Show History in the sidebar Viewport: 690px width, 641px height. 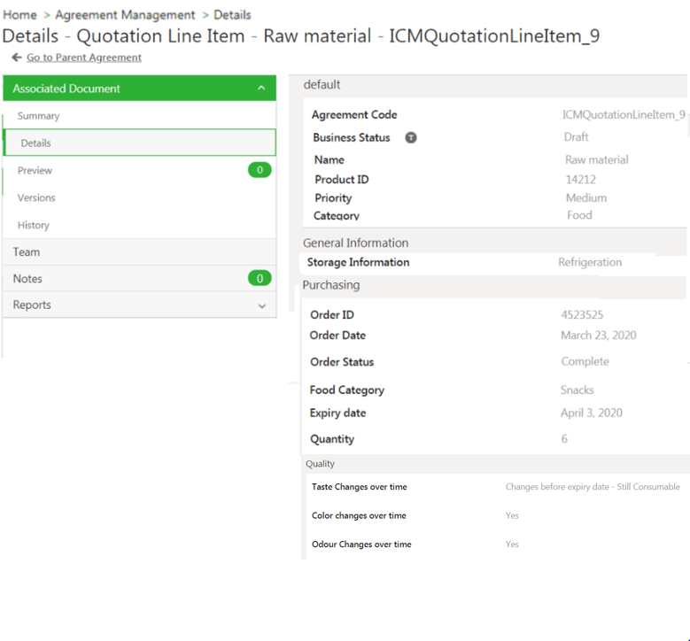pyautogui.click(x=34, y=225)
